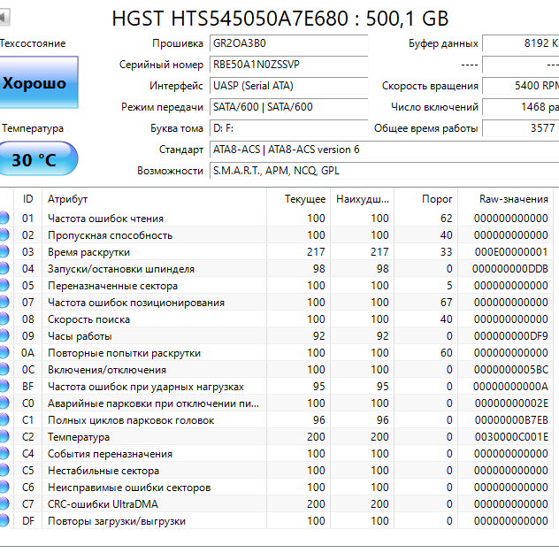Viewport: 559px width, 553px height.
Task: Click status icon for attribute 01
Action: [x=4, y=218]
